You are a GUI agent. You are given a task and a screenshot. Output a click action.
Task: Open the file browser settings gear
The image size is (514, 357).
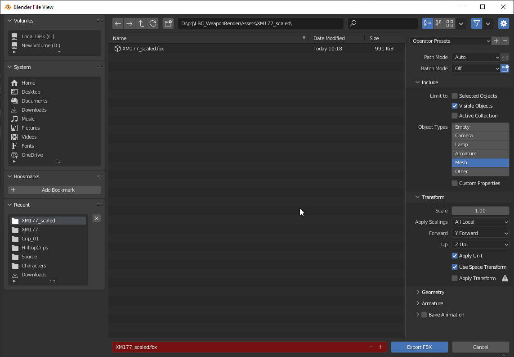point(503,23)
